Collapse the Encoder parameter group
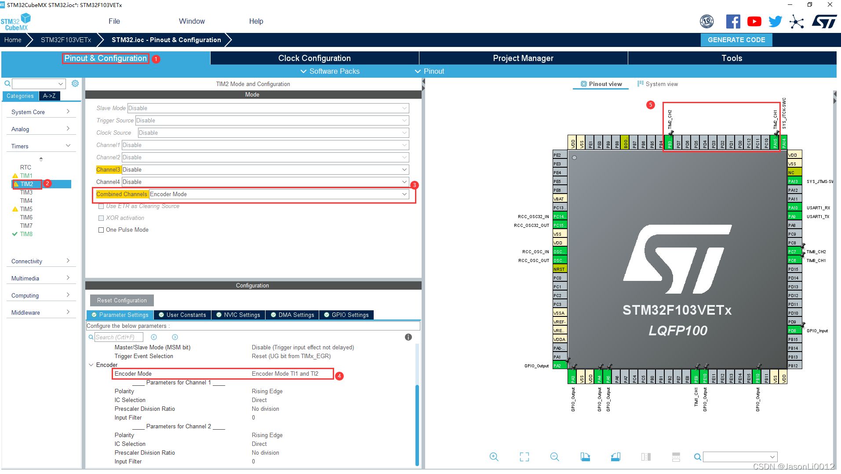 coord(91,365)
